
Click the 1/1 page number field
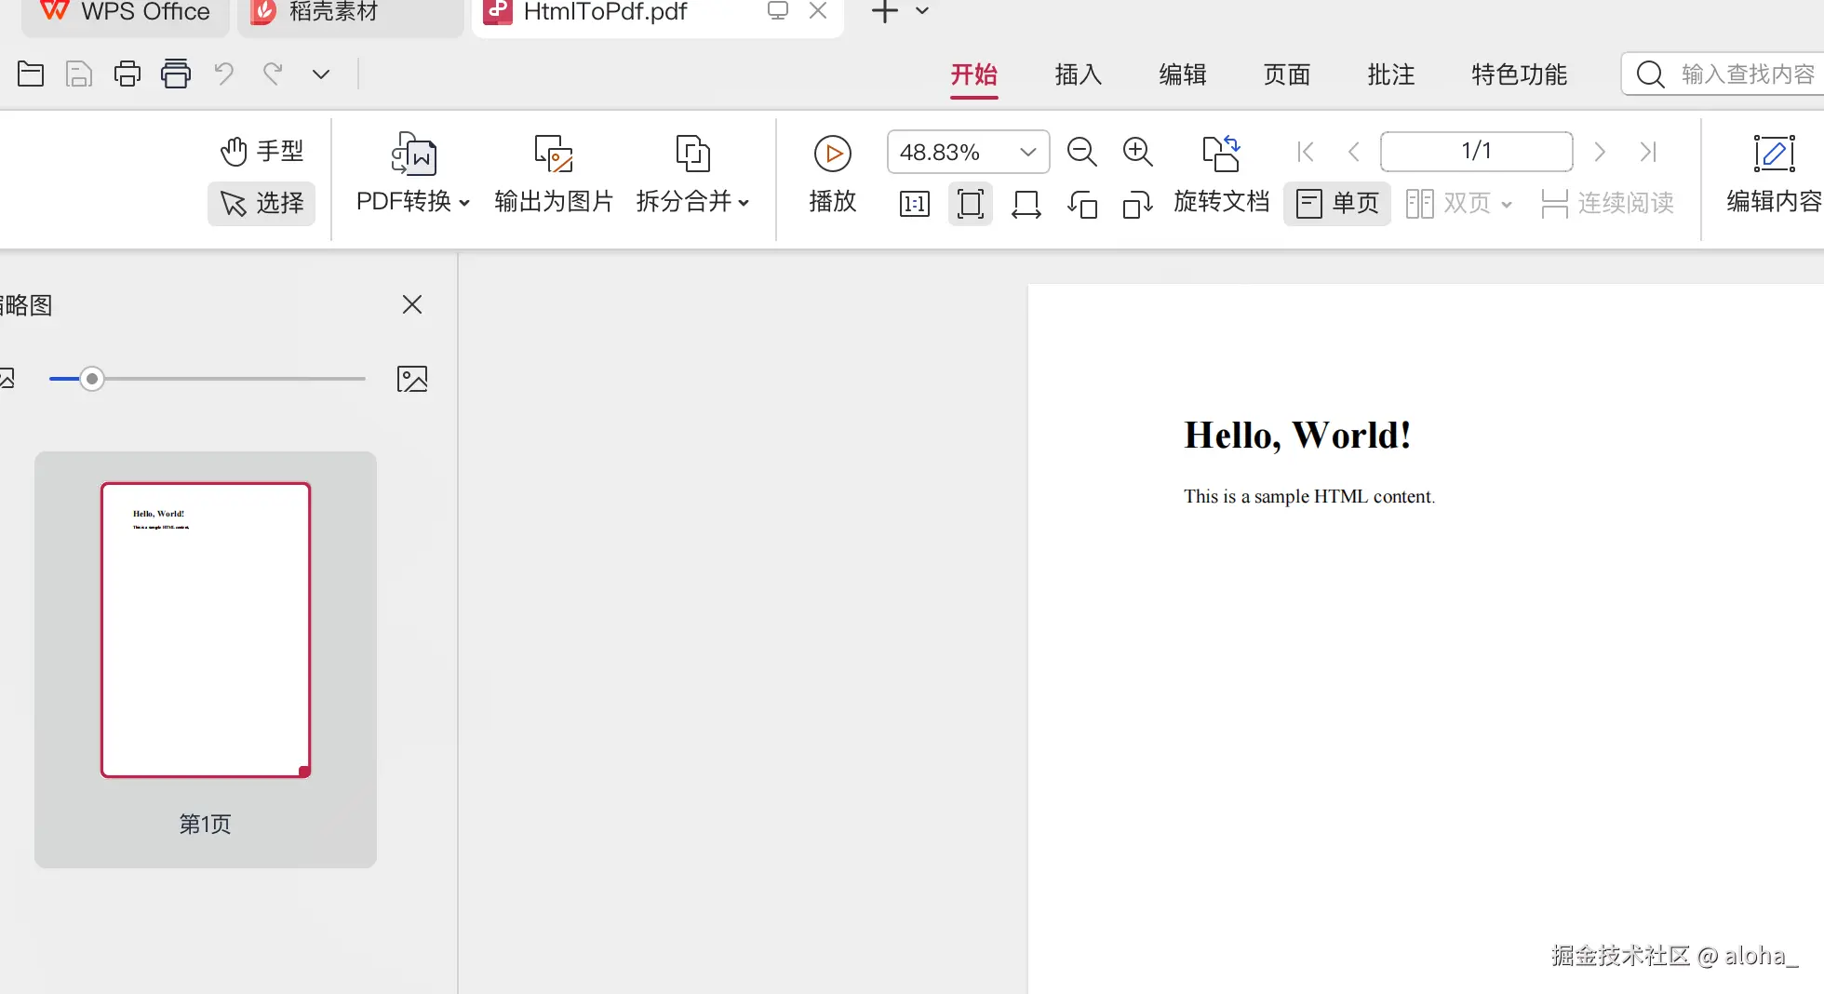pyautogui.click(x=1477, y=152)
